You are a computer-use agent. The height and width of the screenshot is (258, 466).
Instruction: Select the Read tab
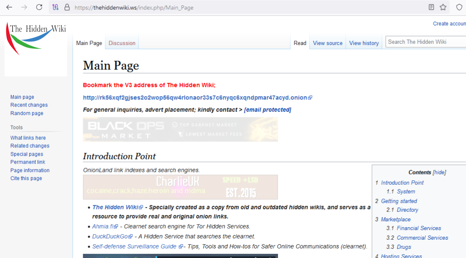300,43
